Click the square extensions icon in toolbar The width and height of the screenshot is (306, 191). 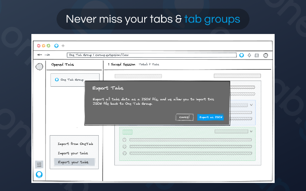(x=257, y=55)
